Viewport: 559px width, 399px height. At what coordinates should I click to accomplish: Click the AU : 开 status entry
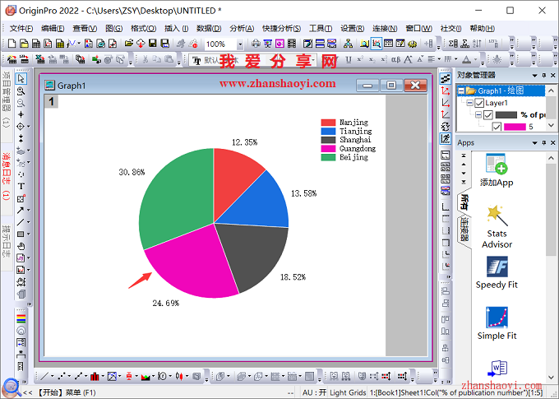(314, 392)
